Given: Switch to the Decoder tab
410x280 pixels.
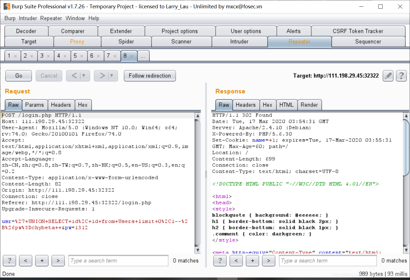Looking at the screenshot, I should point(26,31).
